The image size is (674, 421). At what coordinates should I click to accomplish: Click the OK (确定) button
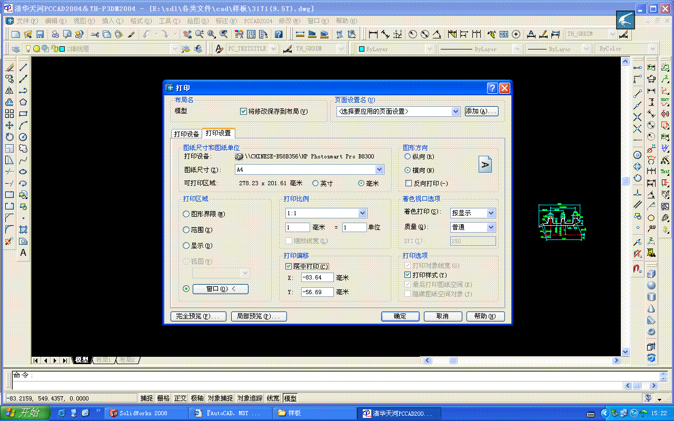click(400, 316)
